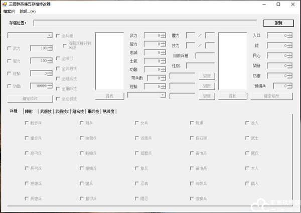Screen dimensions: 301x213
Task: Click the 人口 population value stepper
Action: coord(289,35)
